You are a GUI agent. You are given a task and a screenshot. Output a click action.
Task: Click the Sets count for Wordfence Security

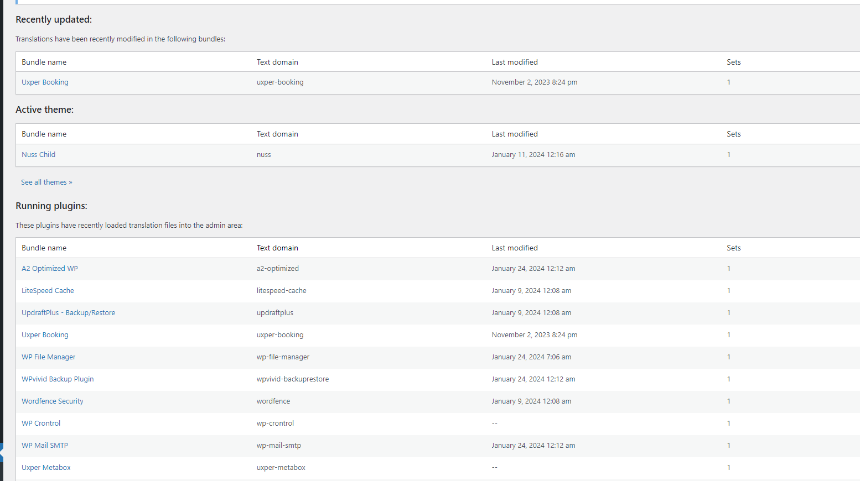[729, 401]
